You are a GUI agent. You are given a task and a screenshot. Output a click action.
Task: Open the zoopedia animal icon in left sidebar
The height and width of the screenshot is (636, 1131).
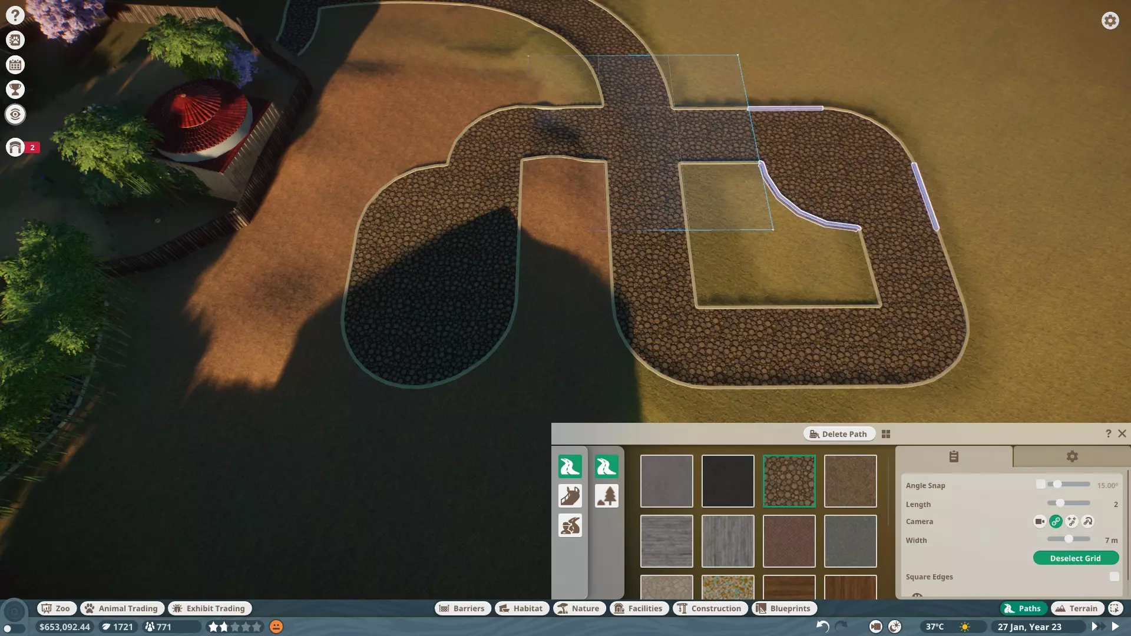click(15, 40)
